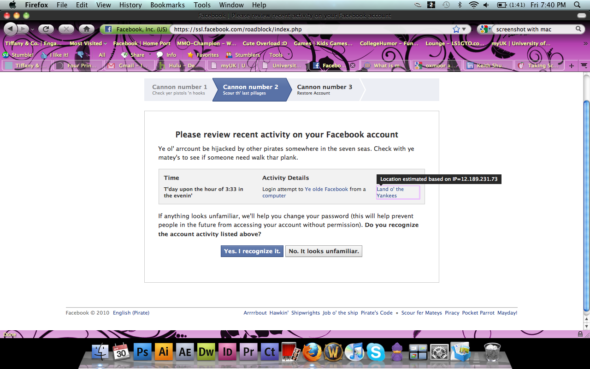Click the Stop loading X icon
The width and height of the screenshot is (590, 369).
pyautogui.click(x=66, y=29)
